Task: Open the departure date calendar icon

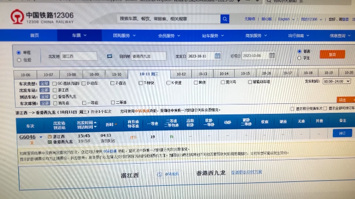Action: 217,56
